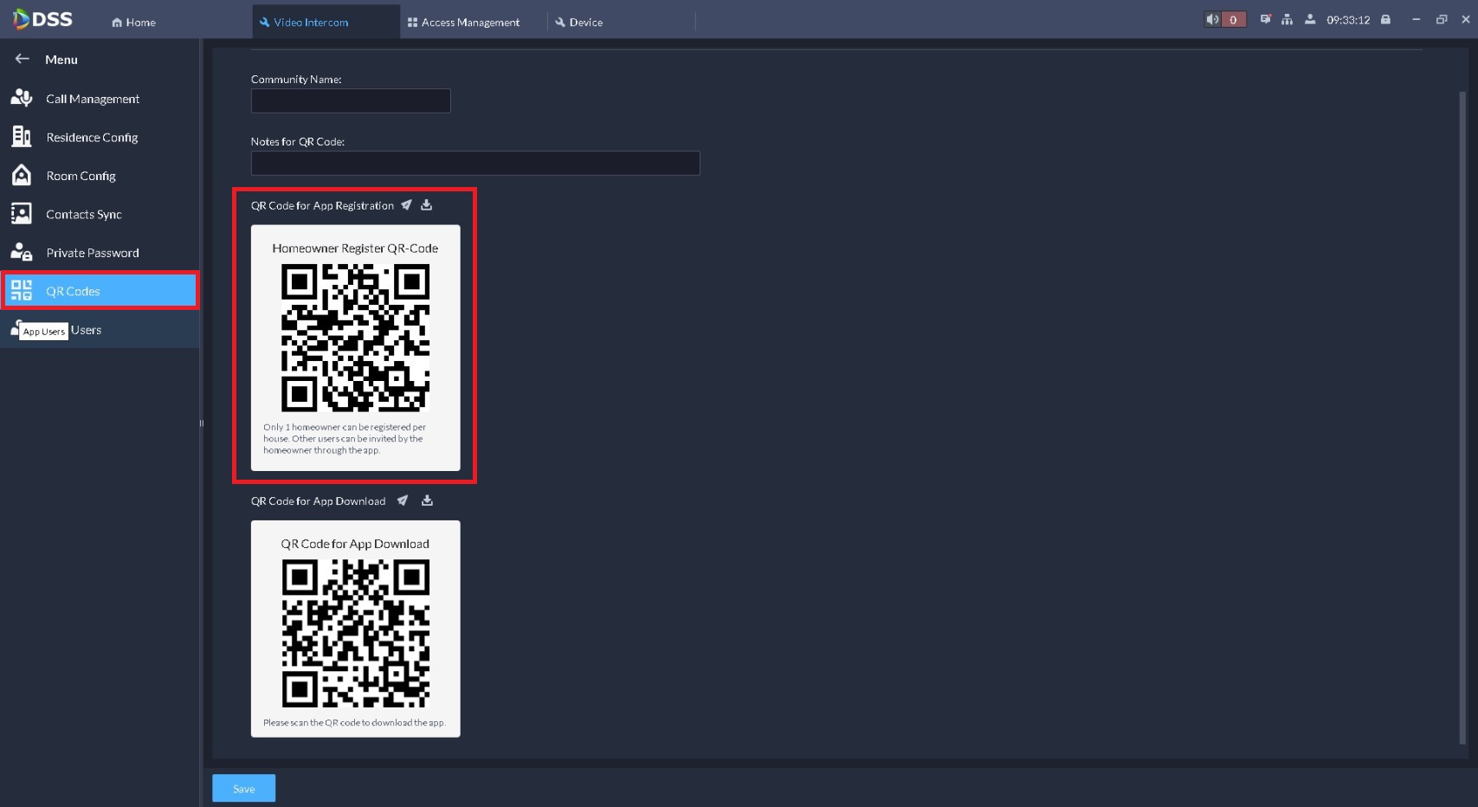Open the user account icon
This screenshot has height=807, width=1478.
click(x=1310, y=19)
